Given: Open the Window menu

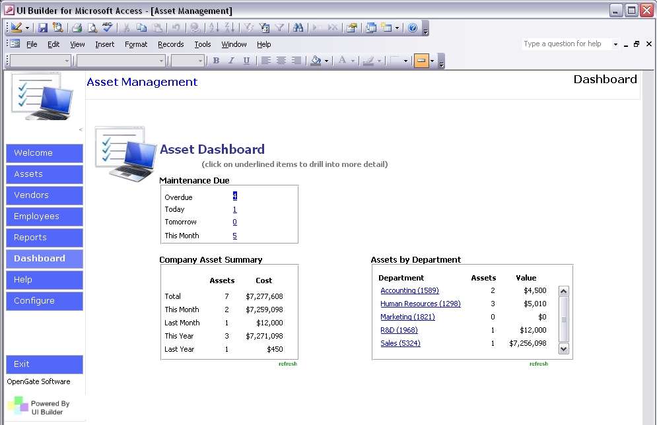Looking at the screenshot, I should [x=234, y=44].
